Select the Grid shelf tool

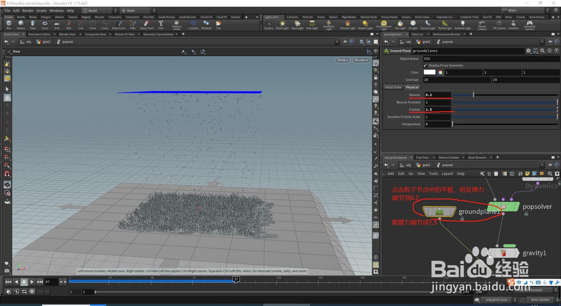57,25
